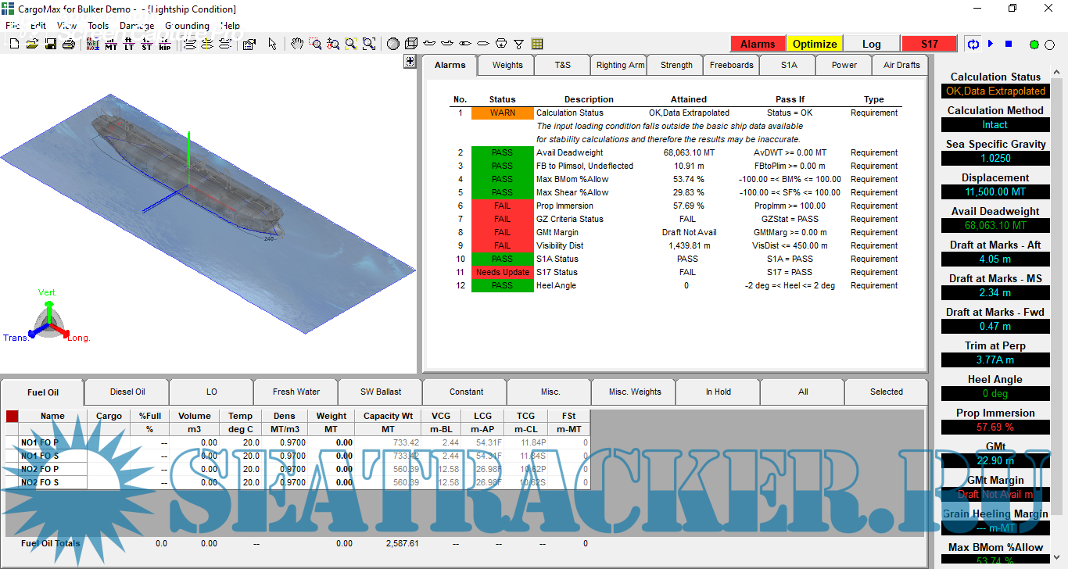Click the expand button atop 3D view
The width and height of the screenshot is (1068, 569).
410,62
